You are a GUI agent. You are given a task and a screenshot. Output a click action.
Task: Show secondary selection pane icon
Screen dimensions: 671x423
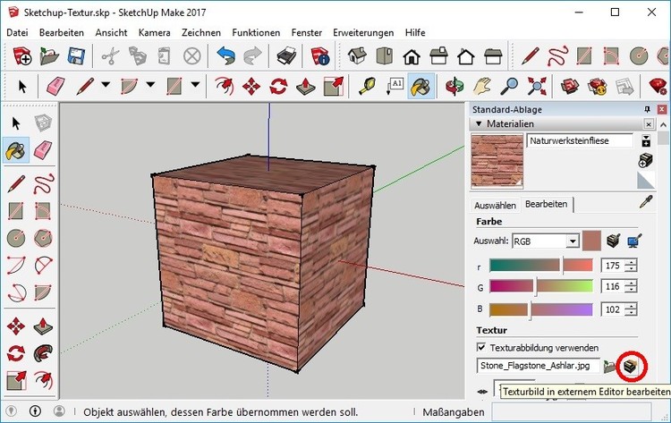click(x=646, y=140)
